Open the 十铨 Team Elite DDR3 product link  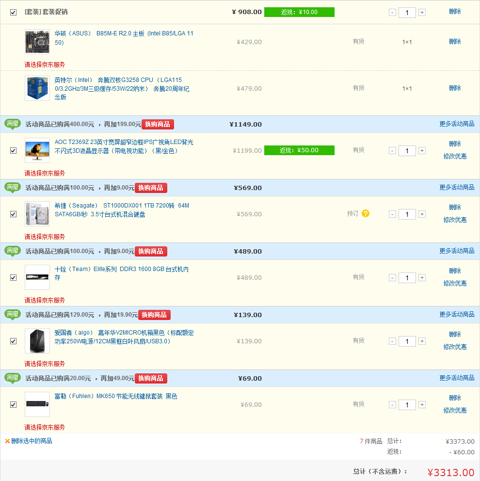coord(122,273)
